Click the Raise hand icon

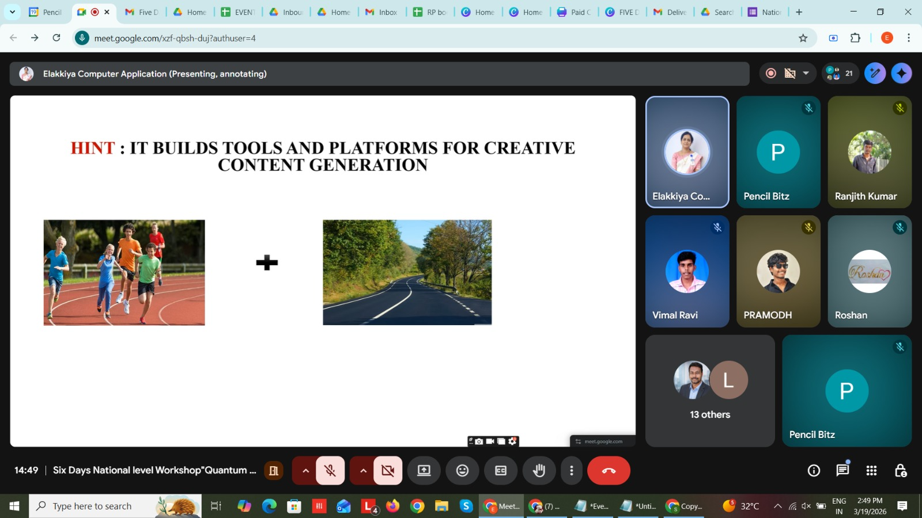(539, 471)
